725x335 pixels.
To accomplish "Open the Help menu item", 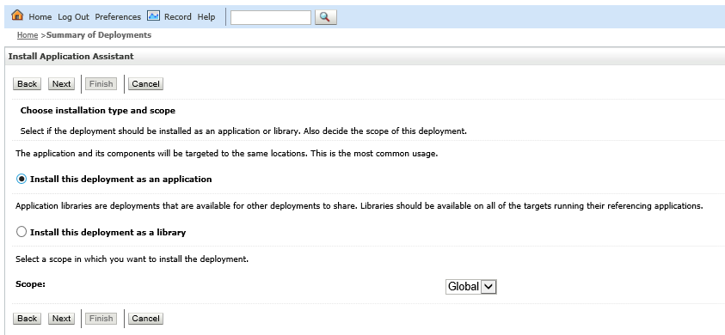I will coord(206,16).
